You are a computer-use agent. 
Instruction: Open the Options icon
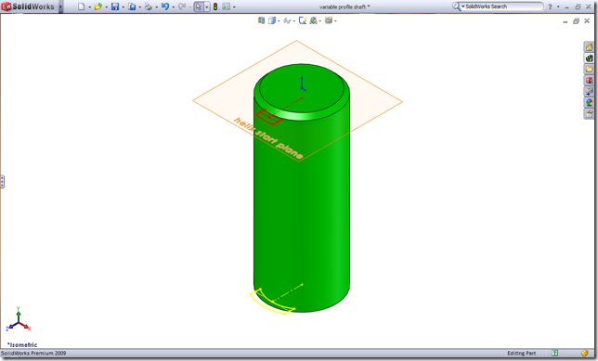tap(227, 6)
